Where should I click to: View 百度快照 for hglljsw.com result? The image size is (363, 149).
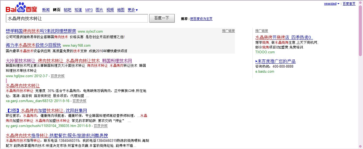57,76
